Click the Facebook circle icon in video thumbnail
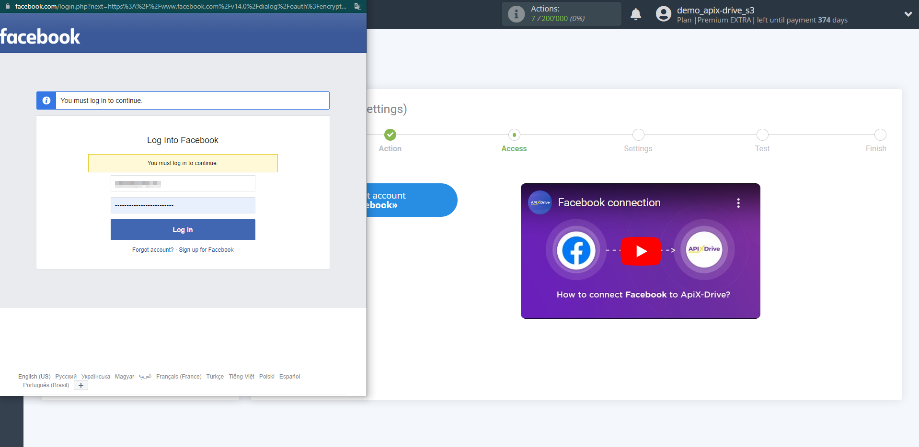The image size is (919, 447). (x=576, y=250)
